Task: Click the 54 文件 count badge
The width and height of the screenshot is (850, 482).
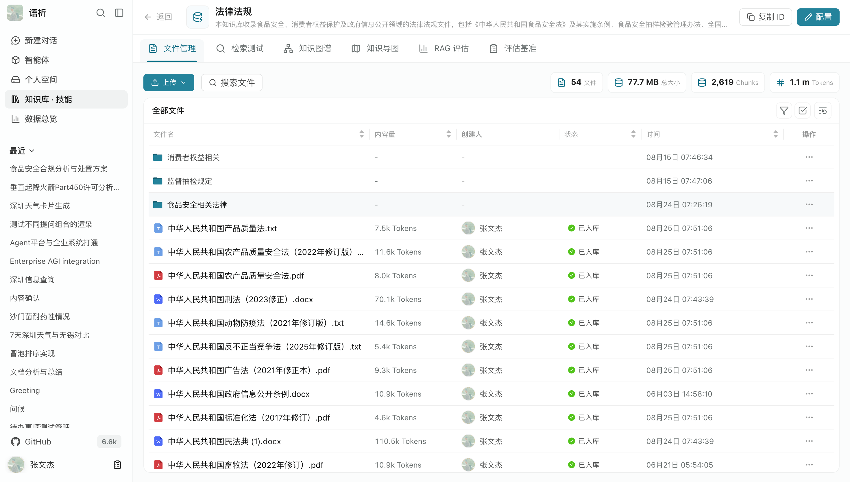Action: click(577, 83)
